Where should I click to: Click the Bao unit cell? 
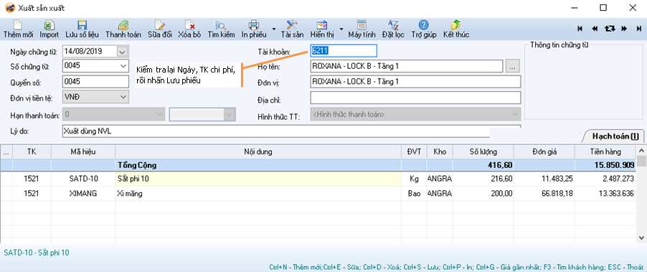415,193
